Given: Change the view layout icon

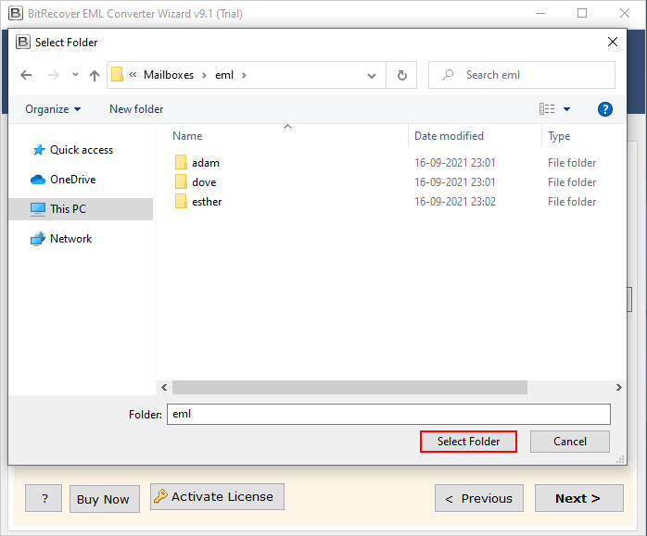Looking at the screenshot, I should (x=547, y=108).
